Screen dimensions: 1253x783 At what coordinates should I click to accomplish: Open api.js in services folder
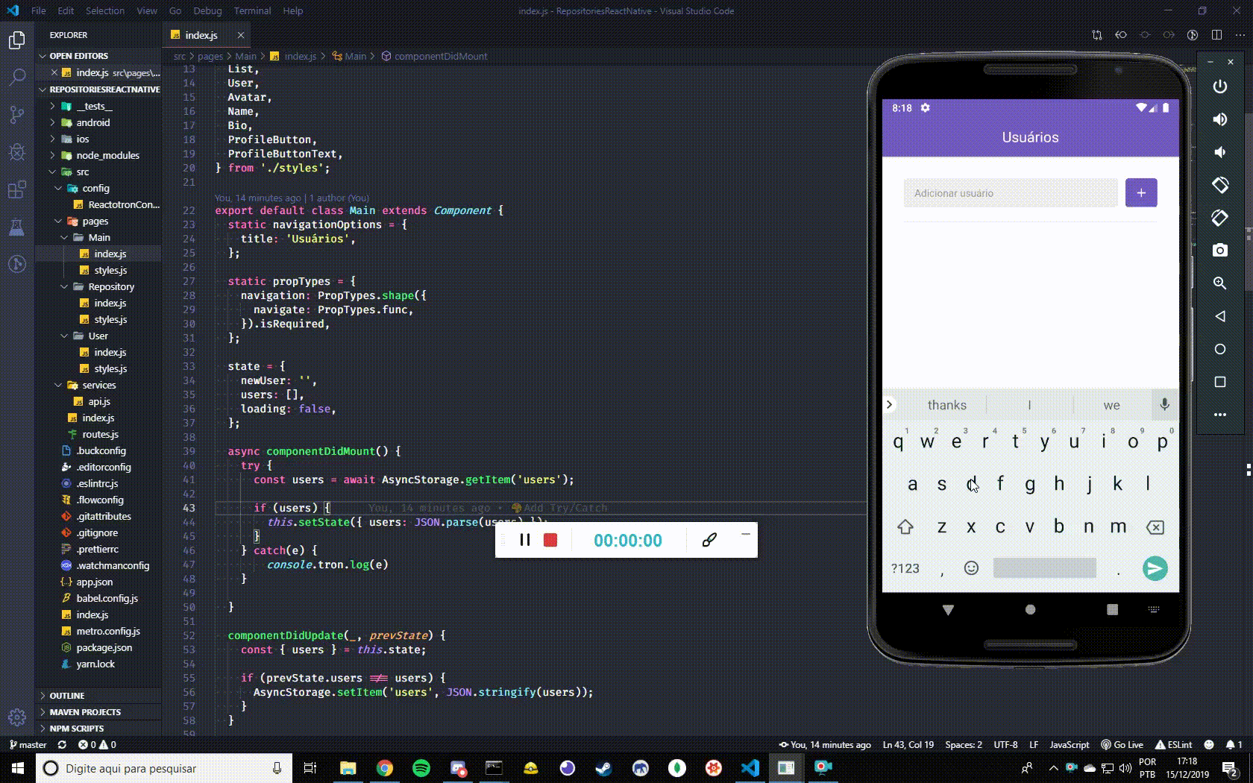(x=98, y=401)
